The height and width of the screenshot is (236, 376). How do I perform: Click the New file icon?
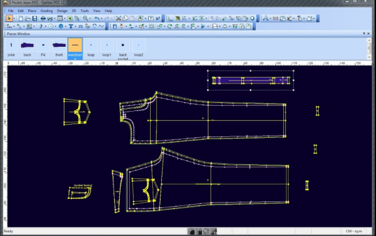[20, 18]
